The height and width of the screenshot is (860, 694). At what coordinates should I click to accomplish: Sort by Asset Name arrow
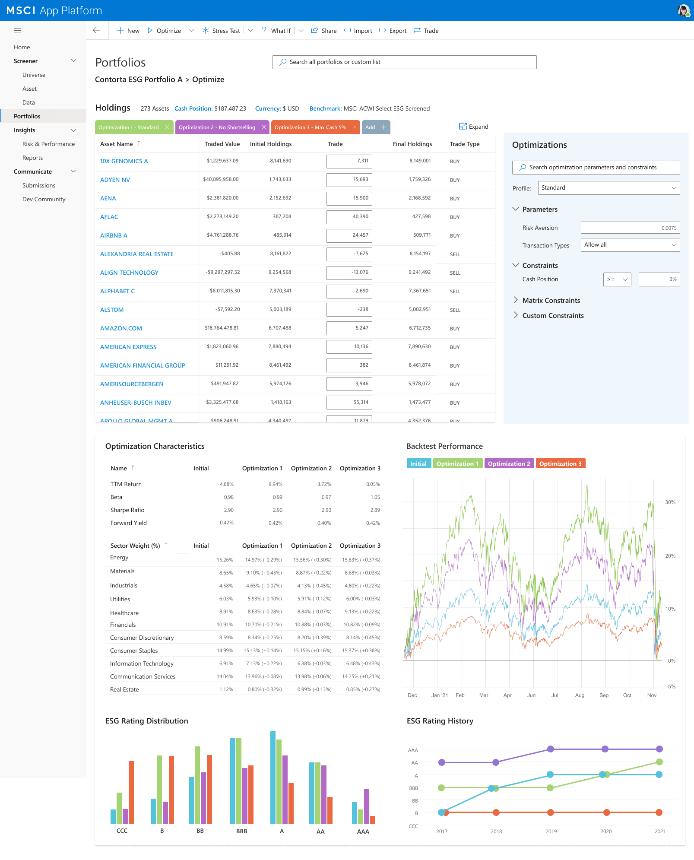click(139, 143)
